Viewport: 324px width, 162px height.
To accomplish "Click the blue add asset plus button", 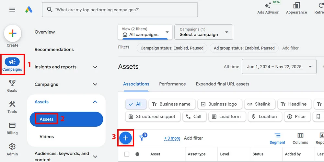I will click(x=126, y=138).
